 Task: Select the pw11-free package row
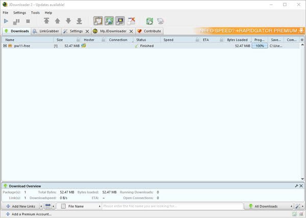pos(150,46)
